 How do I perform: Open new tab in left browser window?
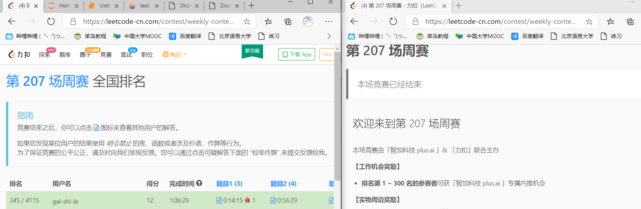point(251,6)
